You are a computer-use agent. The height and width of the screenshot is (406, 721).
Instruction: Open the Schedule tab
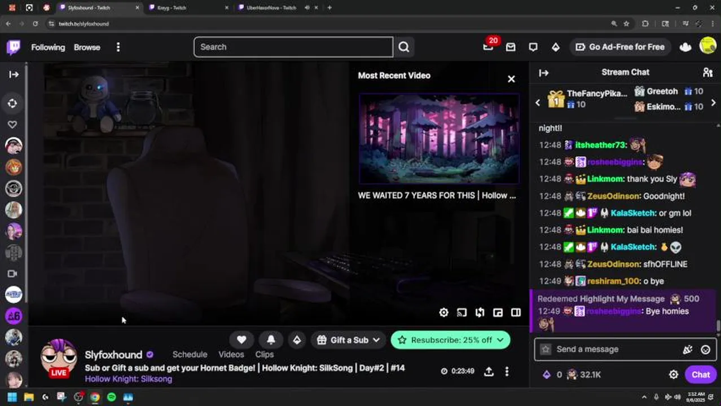click(190, 354)
